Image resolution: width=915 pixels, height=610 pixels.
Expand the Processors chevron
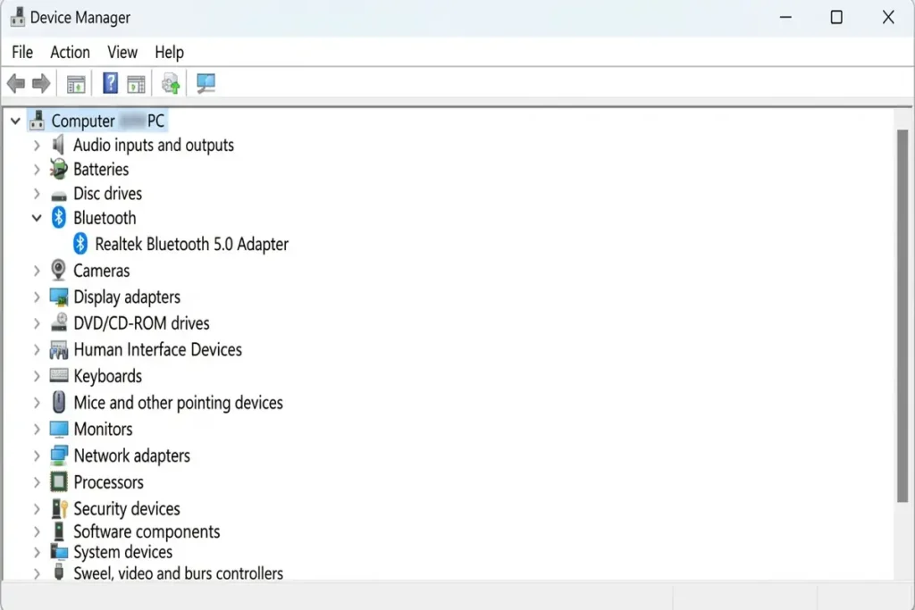pos(37,482)
